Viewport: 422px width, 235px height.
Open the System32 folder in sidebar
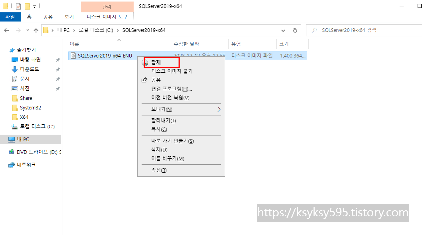30,108
